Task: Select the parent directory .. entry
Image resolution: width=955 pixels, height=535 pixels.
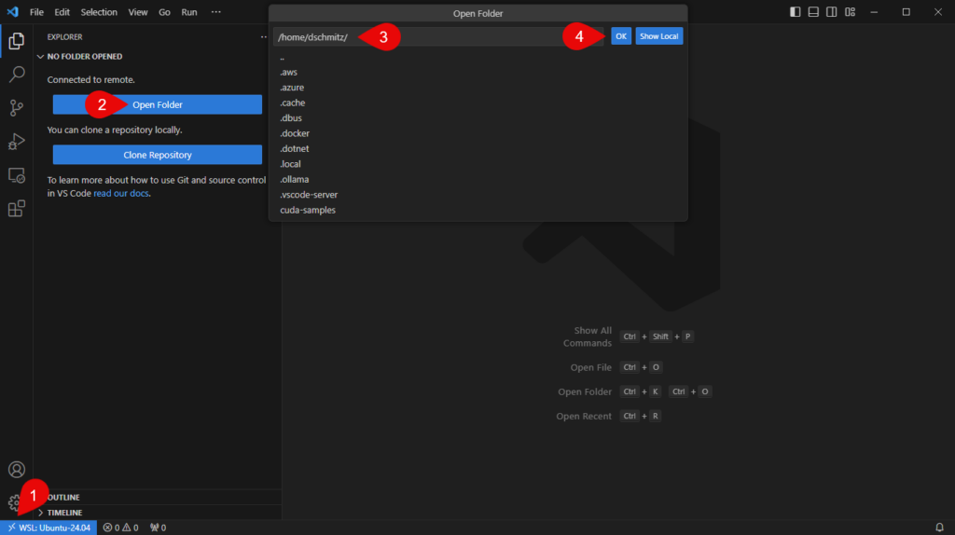Action: (478, 57)
